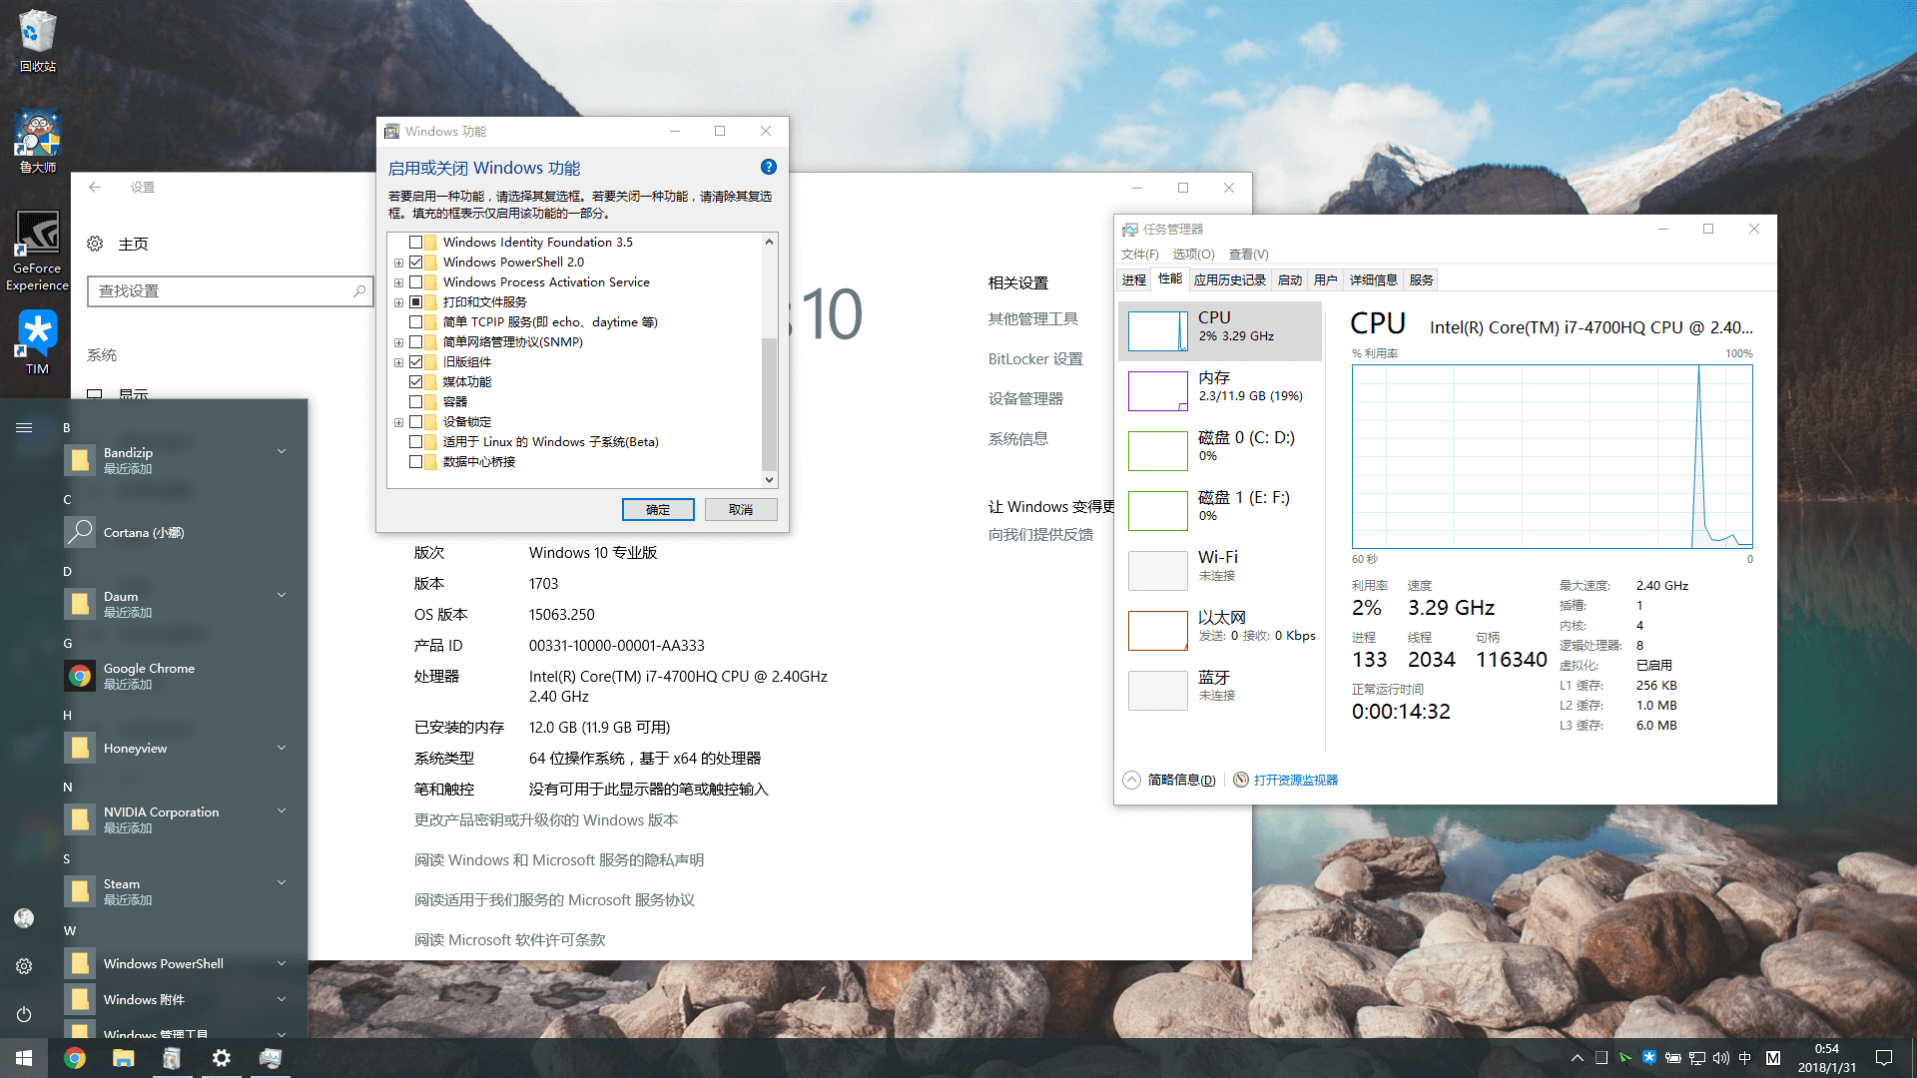
Task: Click the Windows 功能 icon on the taskbar
Action: point(172,1058)
